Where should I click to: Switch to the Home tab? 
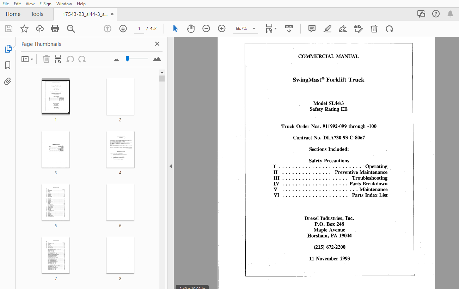pyautogui.click(x=13, y=14)
